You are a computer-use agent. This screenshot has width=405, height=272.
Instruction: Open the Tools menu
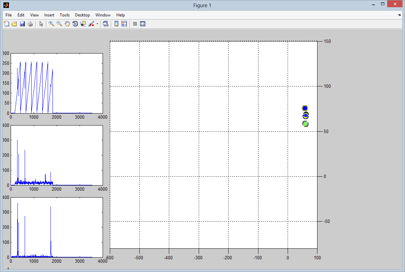(x=65, y=15)
